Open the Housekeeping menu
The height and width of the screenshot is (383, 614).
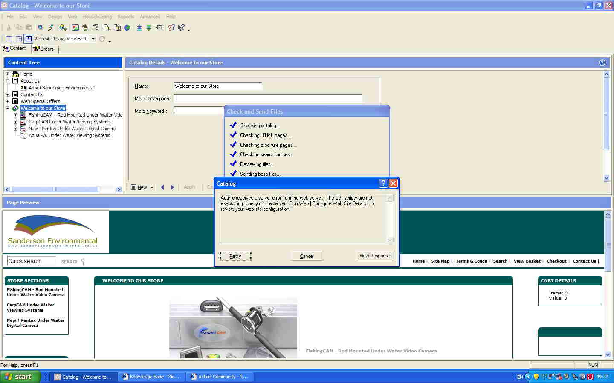(97, 17)
